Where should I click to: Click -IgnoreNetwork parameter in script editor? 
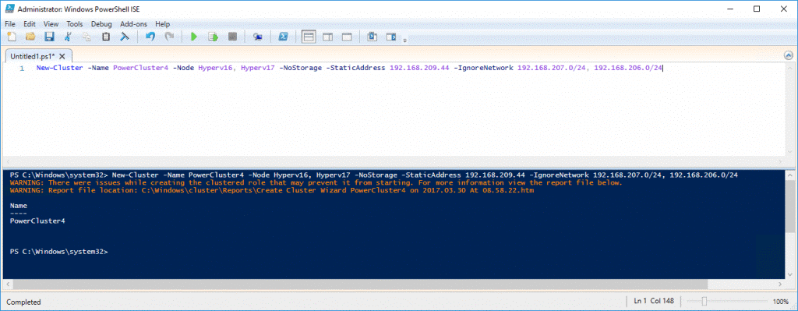[483, 68]
